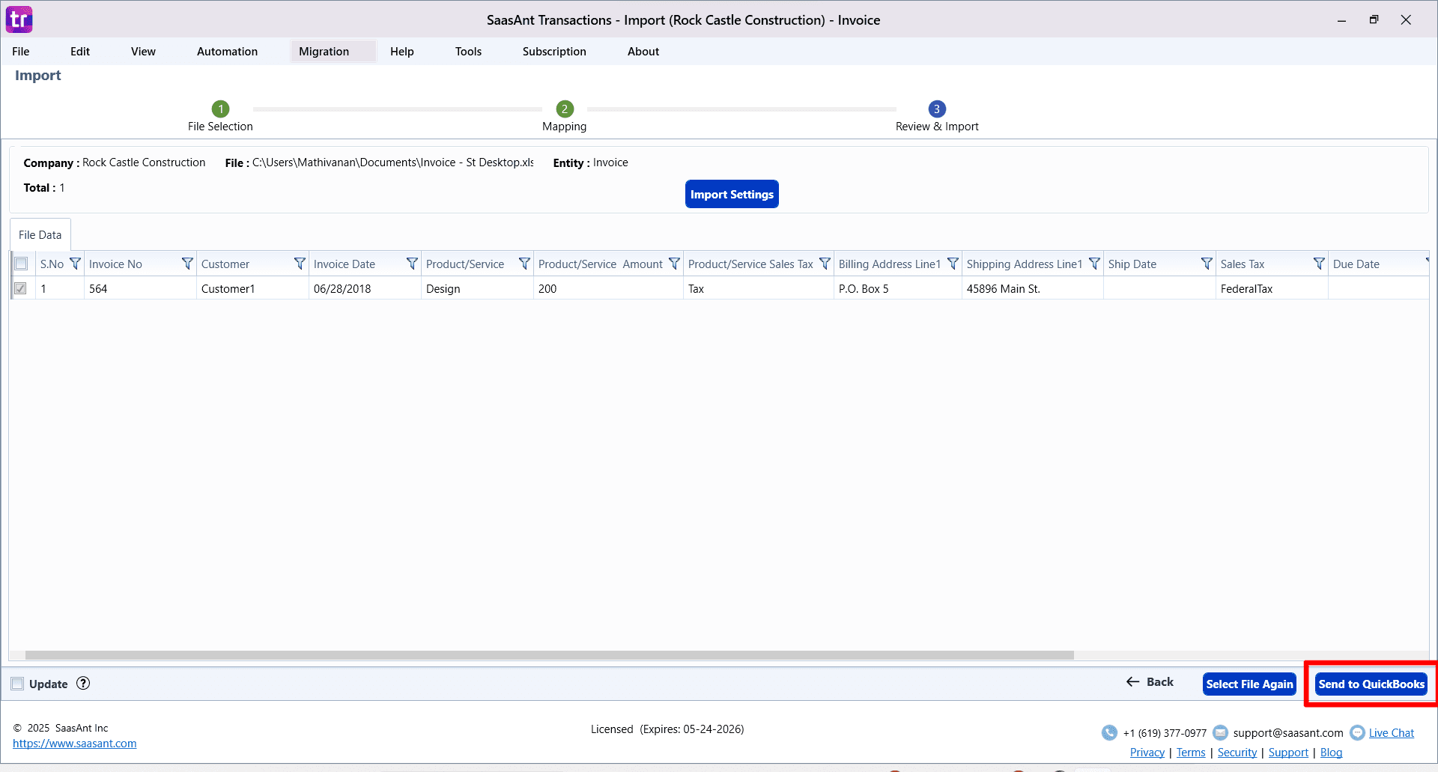Open the Live Chat link
The image size is (1438, 772).
click(x=1392, y=733)
